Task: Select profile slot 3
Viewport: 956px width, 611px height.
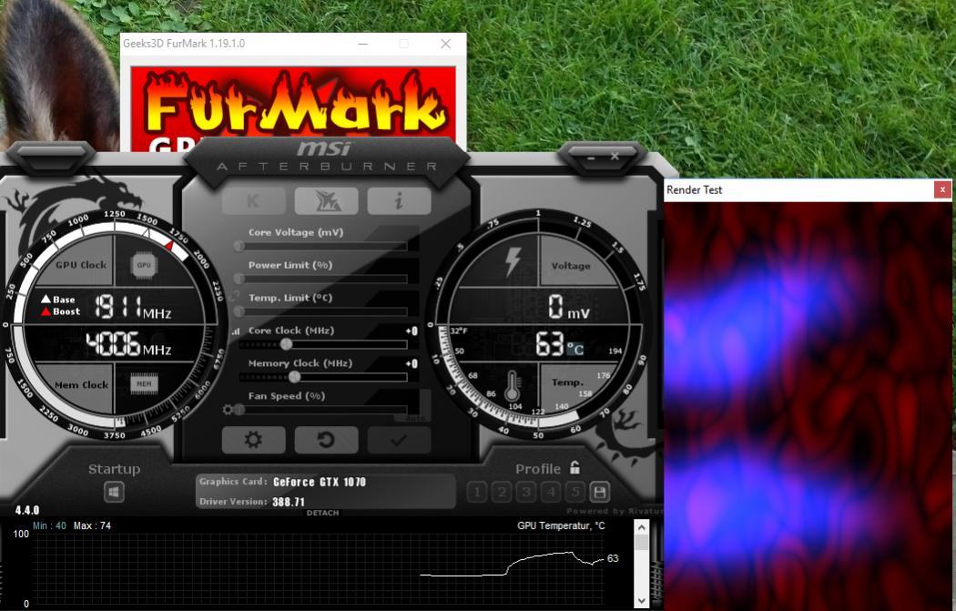Action: [526, 492]
